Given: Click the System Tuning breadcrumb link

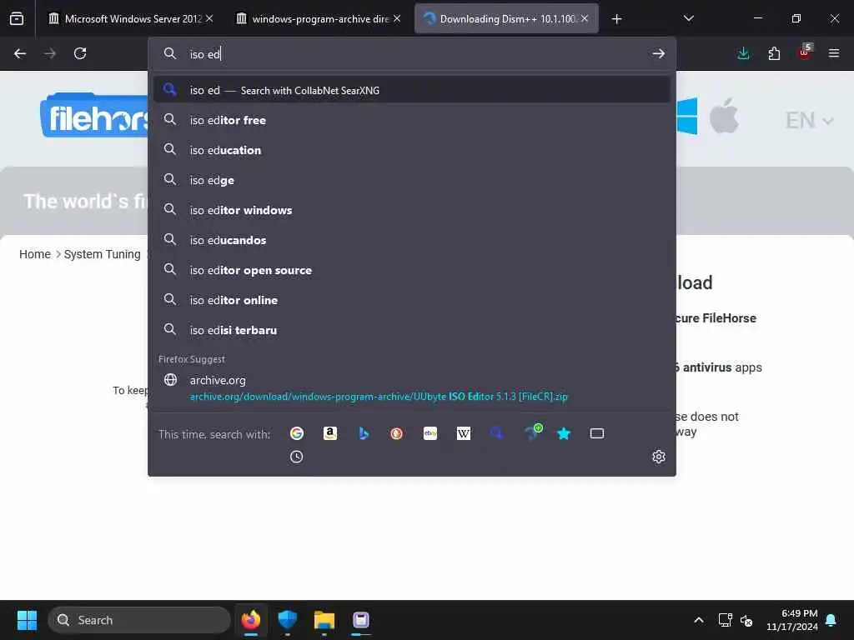Looking at the screenshot, I should [x=103, y=254].
